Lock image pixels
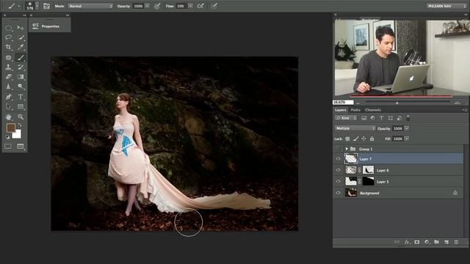The height and width of the screenshot is (264, 470). pos(355,139)
